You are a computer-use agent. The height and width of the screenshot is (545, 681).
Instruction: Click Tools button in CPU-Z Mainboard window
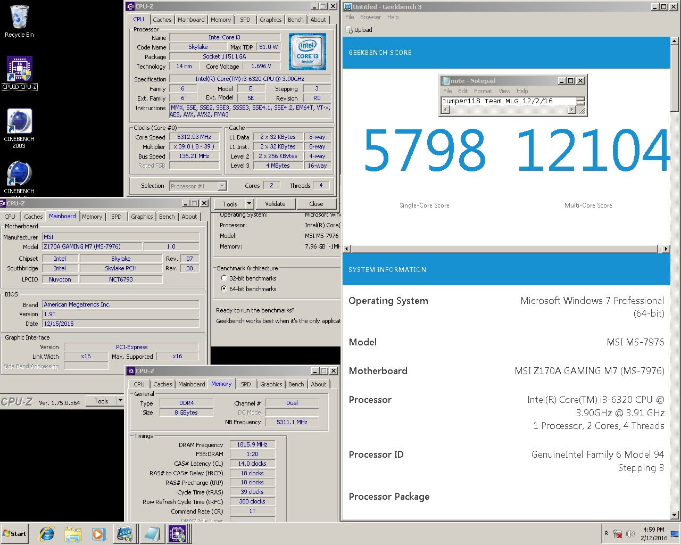click(x=101, y=401)
